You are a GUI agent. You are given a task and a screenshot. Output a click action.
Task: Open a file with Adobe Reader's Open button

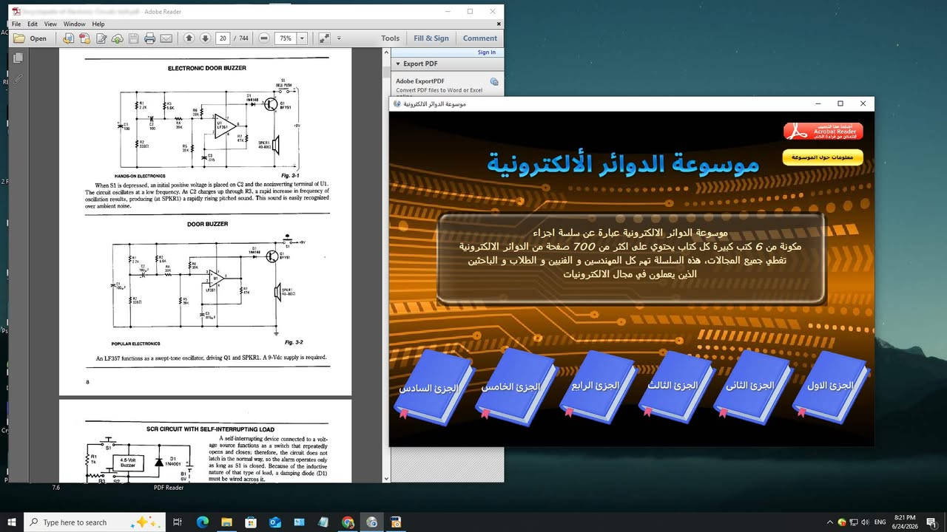(30, 38)
